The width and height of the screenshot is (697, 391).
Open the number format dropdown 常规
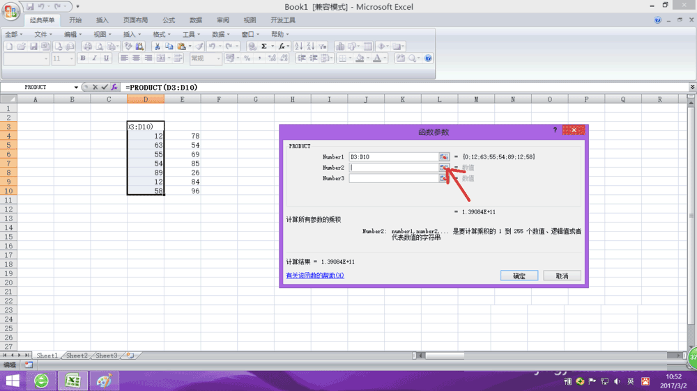pyautogui.click(x=217, y=58)
